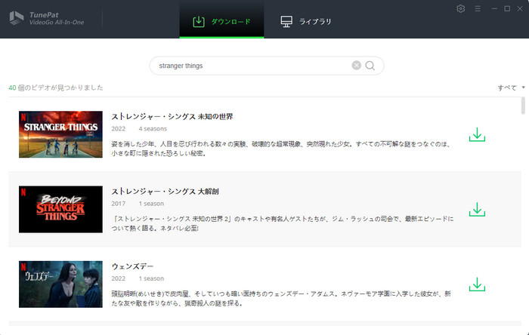
Task: Maximize the TunePat window
Action: point(507,8)
